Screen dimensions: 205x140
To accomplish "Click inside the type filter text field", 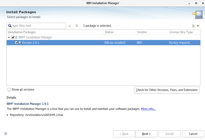I will tap(36, 26).
